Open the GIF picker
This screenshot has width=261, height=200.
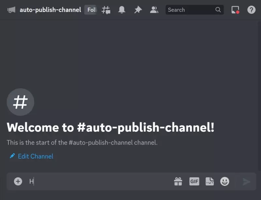(x=194, y=181)
